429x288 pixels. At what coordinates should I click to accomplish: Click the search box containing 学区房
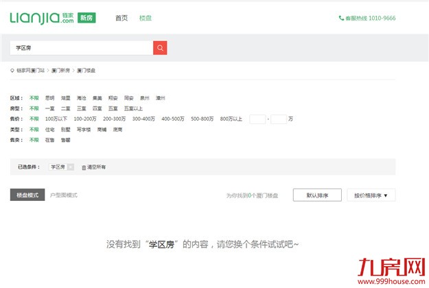pyautogui.click(x=82, y=48)
